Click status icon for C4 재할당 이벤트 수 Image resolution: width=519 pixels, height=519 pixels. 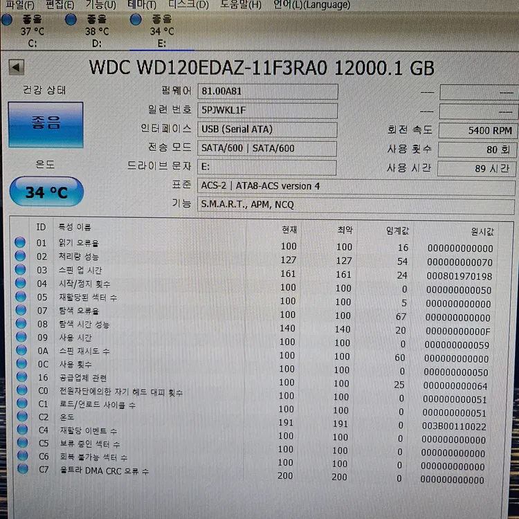coord(23,429)
